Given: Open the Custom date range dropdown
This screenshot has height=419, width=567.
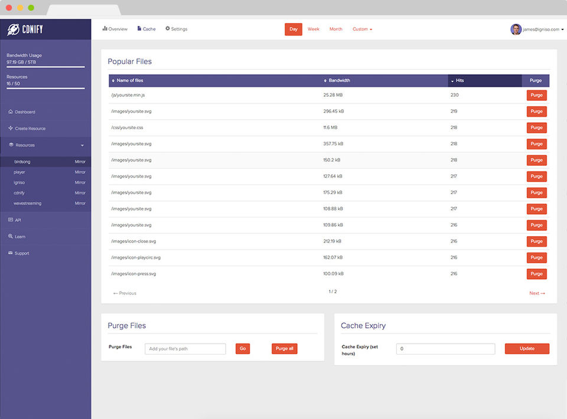Looking at the screenshot, I should tap(362, 29).
